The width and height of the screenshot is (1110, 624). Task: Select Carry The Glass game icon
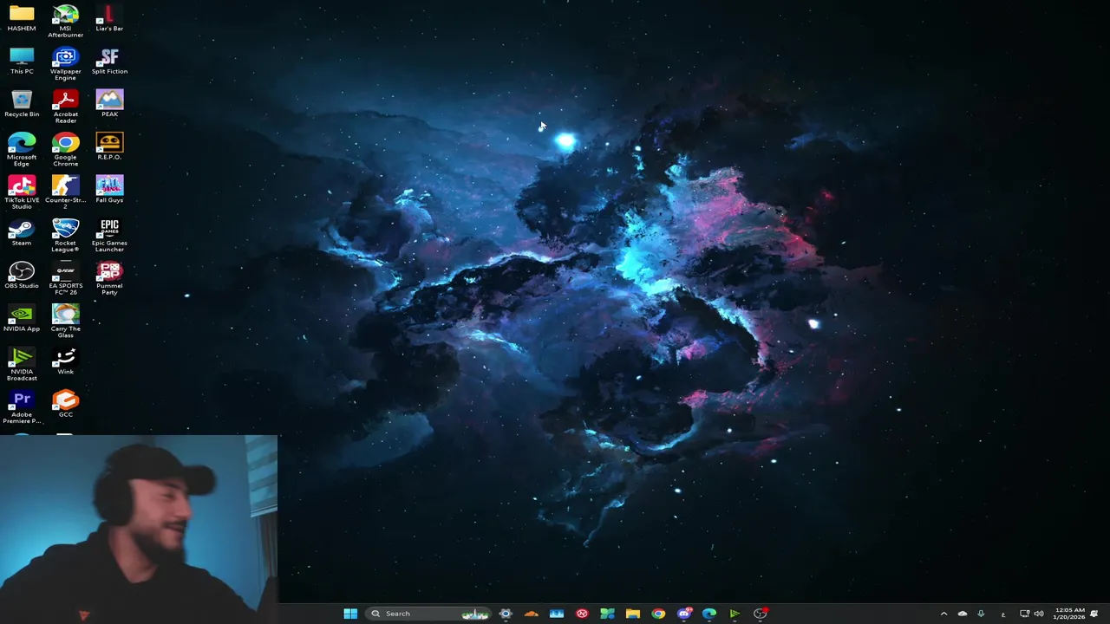click(65, 322)
